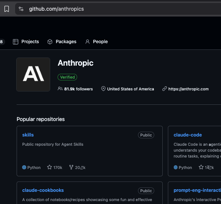The width and height of the screenshot is (221, 204).
Task: Click Python language label on skills card
Action: pyautogui.click(x=34, y=167)
